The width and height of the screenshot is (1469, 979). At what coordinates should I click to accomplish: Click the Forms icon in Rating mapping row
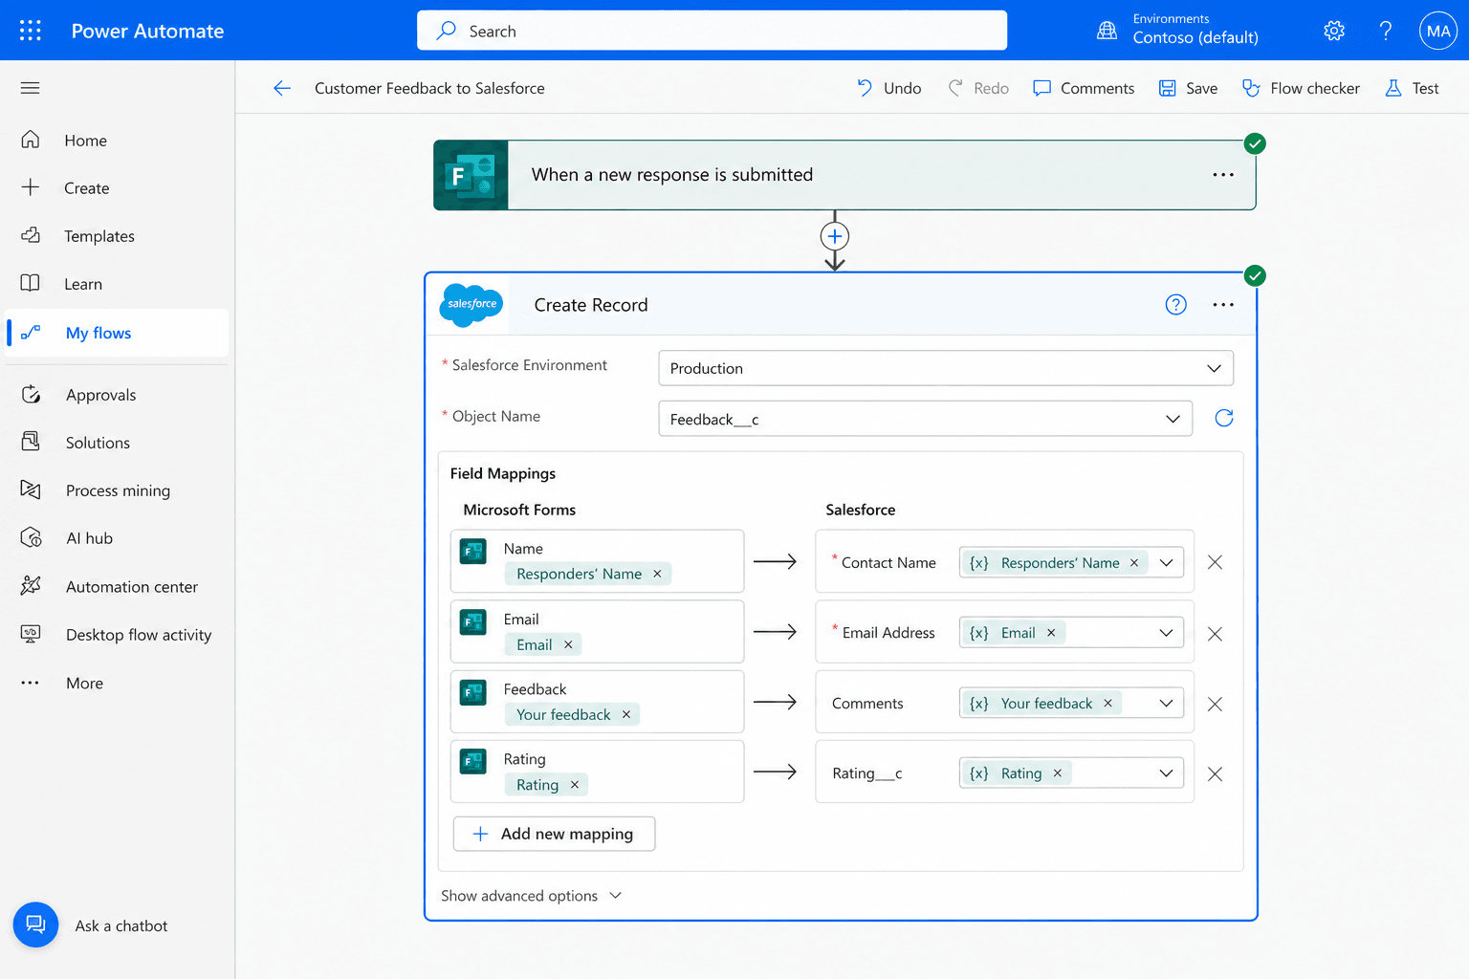click(x=473, y=762)
